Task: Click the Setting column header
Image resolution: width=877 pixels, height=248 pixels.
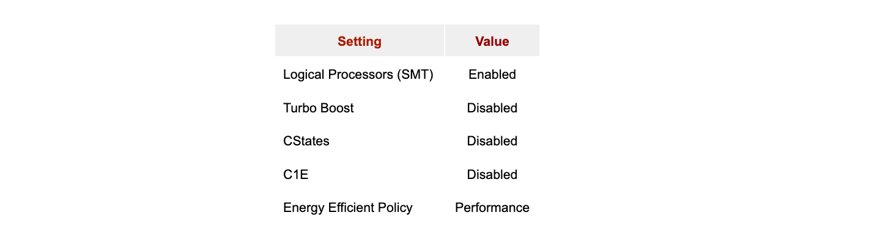Action: click(x=359, y=42)
